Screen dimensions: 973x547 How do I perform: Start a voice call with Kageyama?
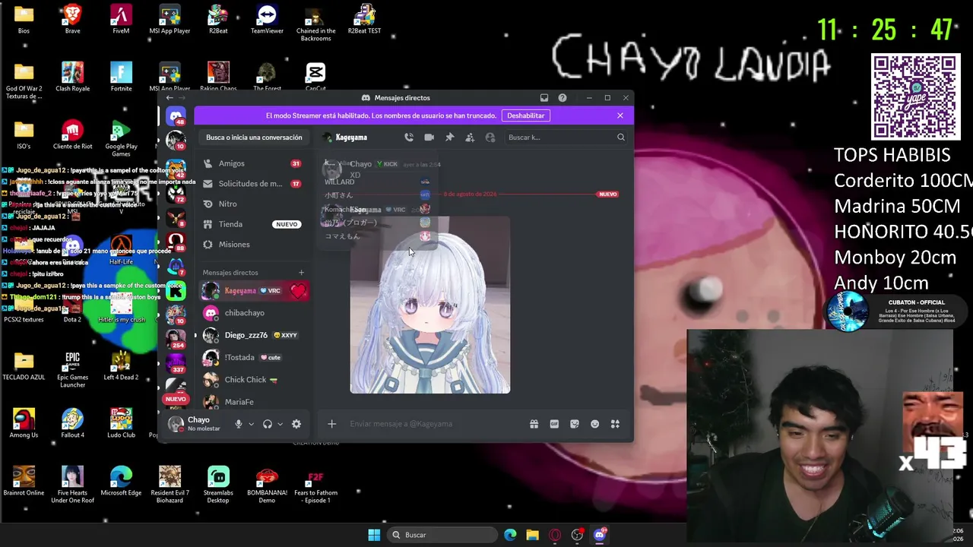(x=409, y=138)
